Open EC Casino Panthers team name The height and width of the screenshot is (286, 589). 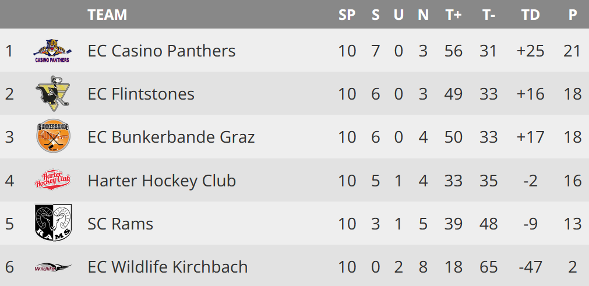click(161, 51)
